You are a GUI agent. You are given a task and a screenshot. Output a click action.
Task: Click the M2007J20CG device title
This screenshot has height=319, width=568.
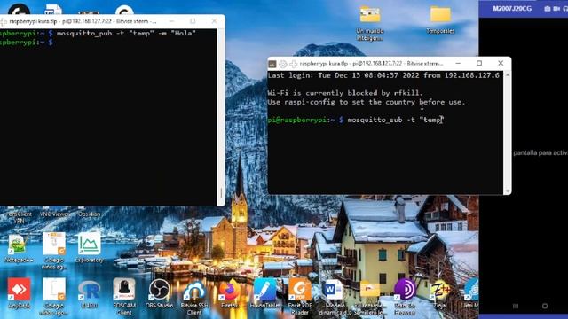(512, 9)
